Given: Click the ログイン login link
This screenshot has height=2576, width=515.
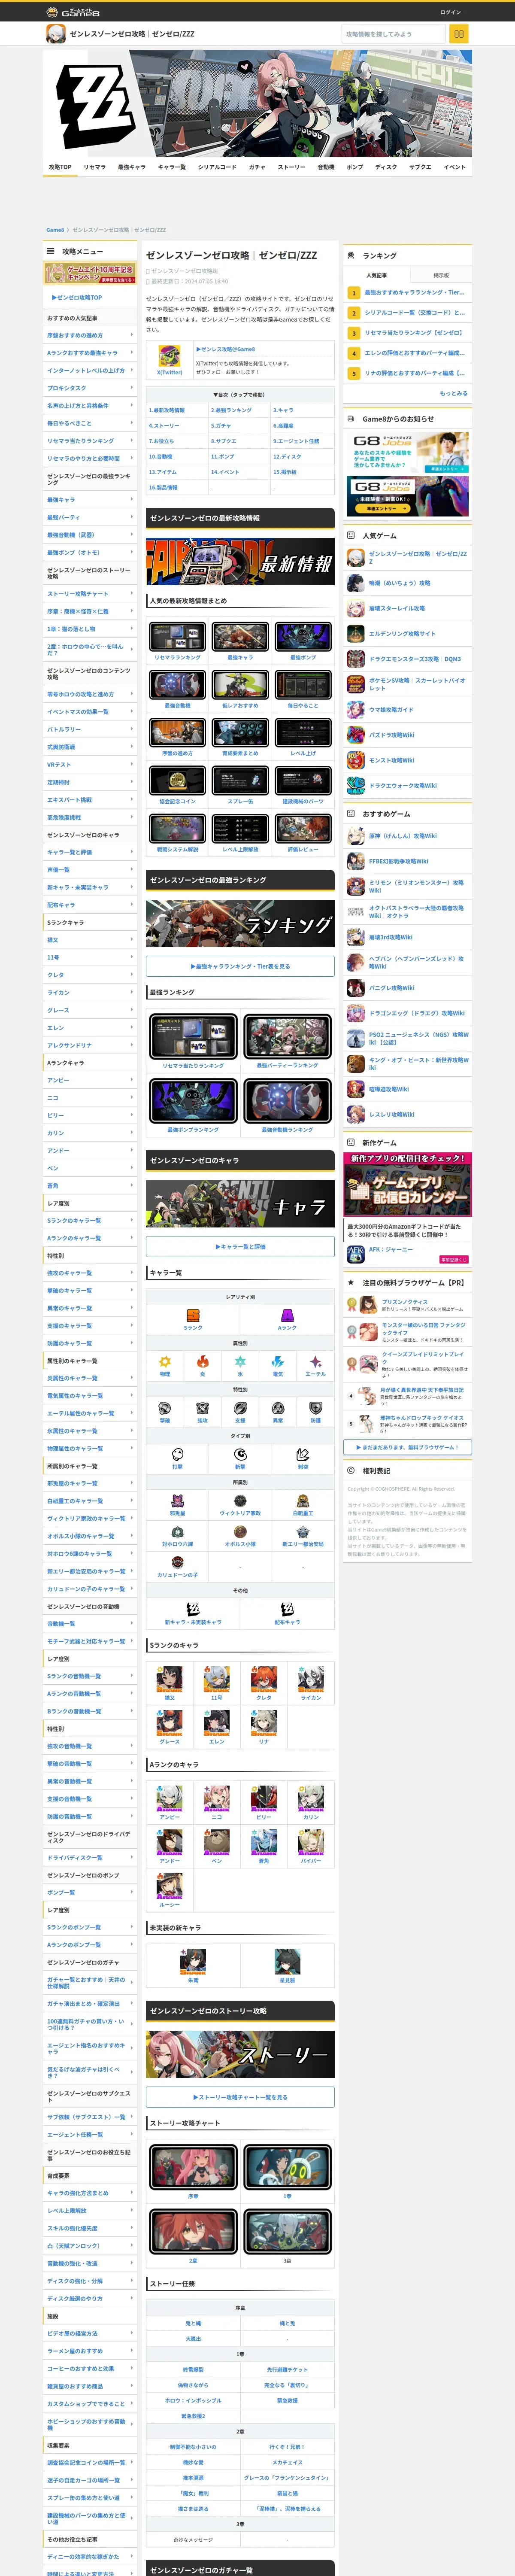Looking at the screenshot, I should click(450, 12).
